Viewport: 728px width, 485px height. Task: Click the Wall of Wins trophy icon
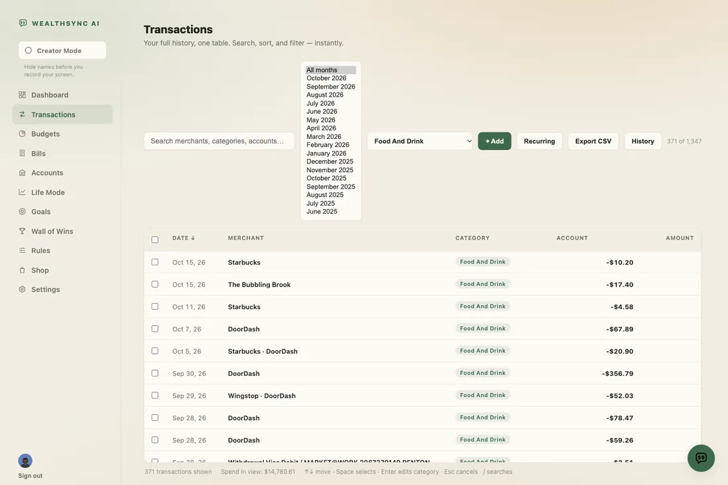coord(22,231)
